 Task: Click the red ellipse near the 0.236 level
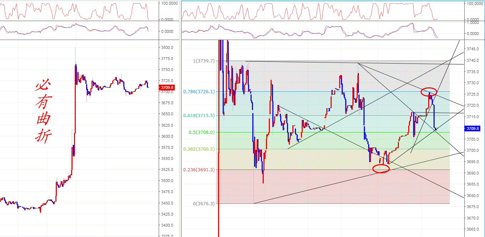pyautogui.click(x=381, y=169)
